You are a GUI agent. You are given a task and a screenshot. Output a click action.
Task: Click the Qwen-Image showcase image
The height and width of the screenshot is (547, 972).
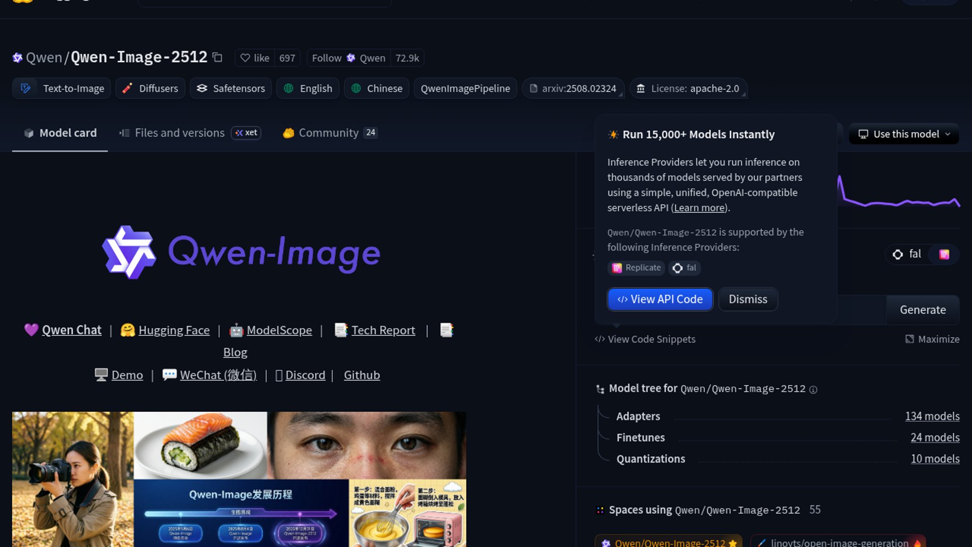[239, 479]
